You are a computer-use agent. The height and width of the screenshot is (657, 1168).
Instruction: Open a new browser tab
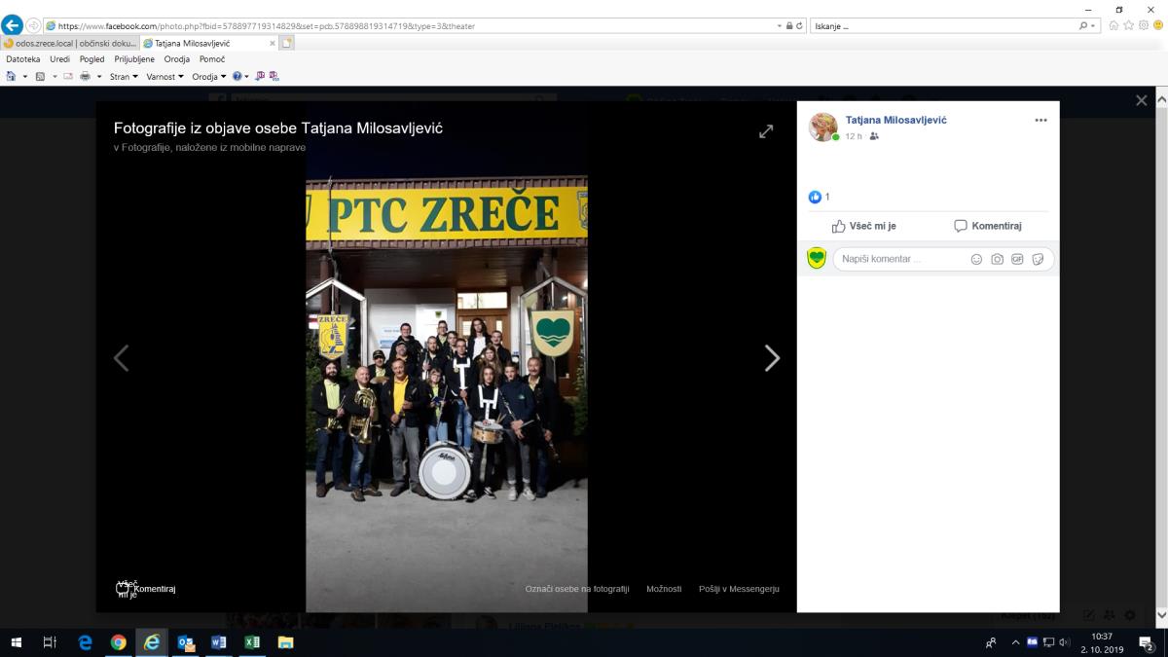click(287, 43)
